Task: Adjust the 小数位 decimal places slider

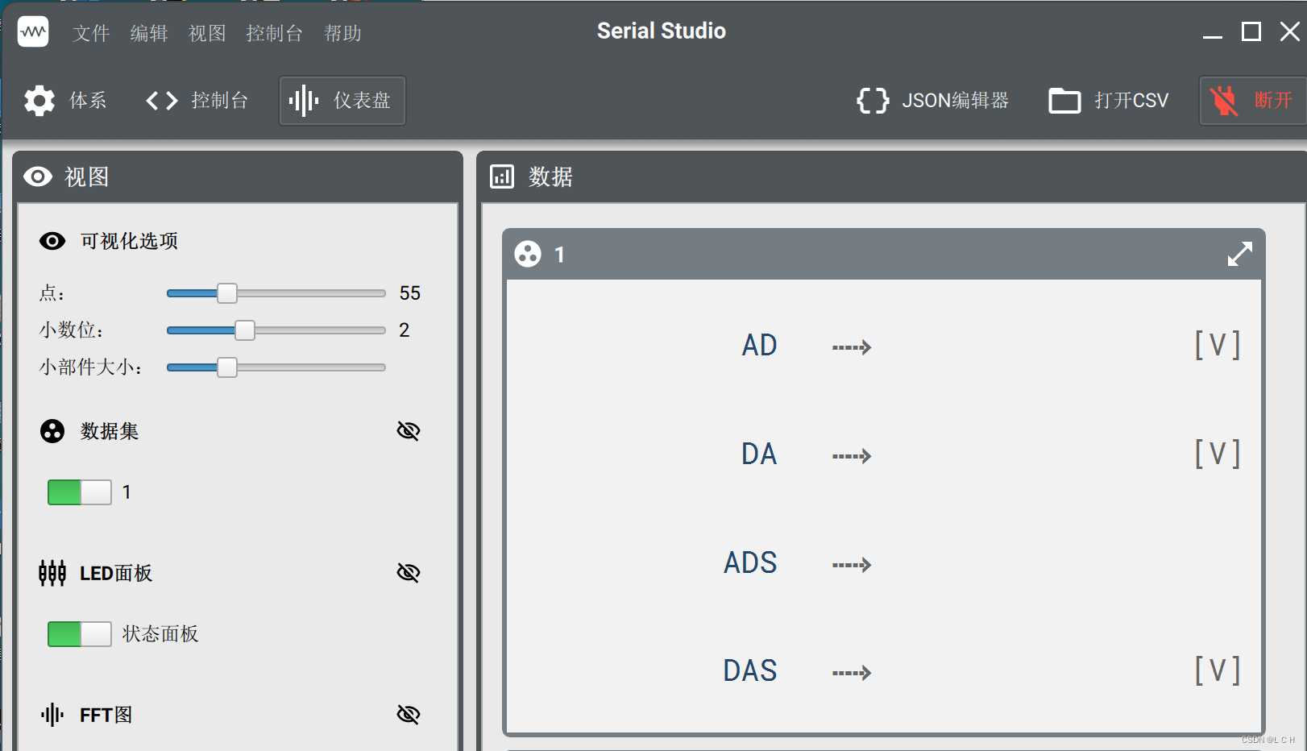Action: (276, 330)
